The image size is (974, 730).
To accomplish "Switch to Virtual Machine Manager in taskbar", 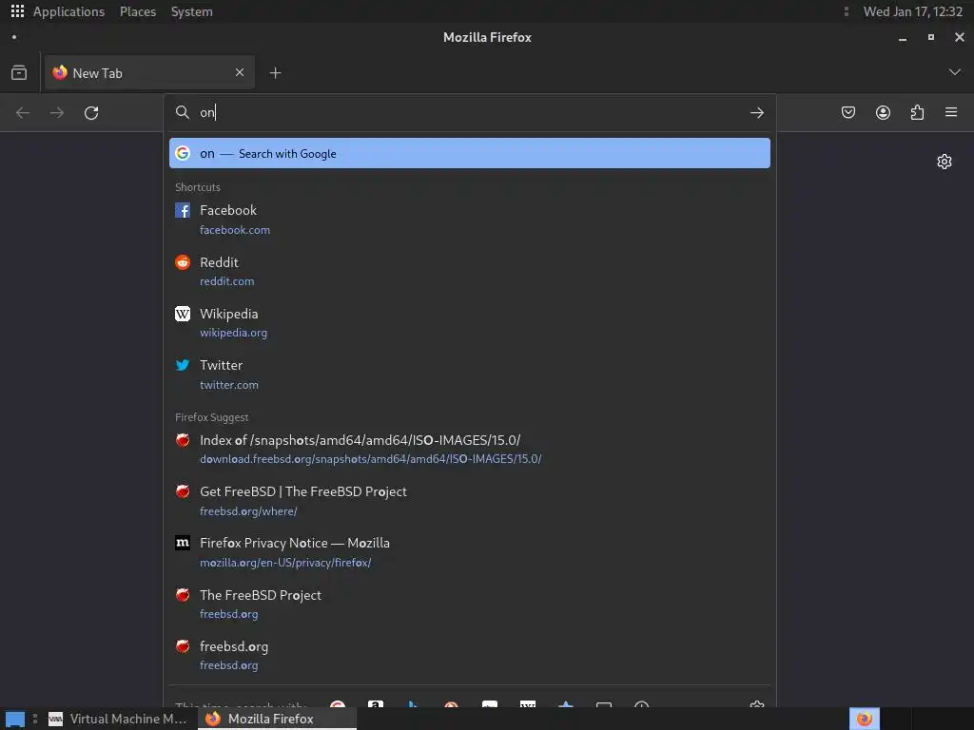I will pyautogui.click(x=118, y=719).
